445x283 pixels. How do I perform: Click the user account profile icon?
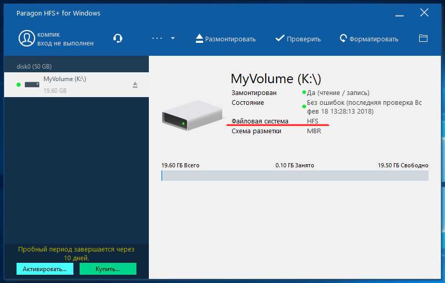[26, 39]
